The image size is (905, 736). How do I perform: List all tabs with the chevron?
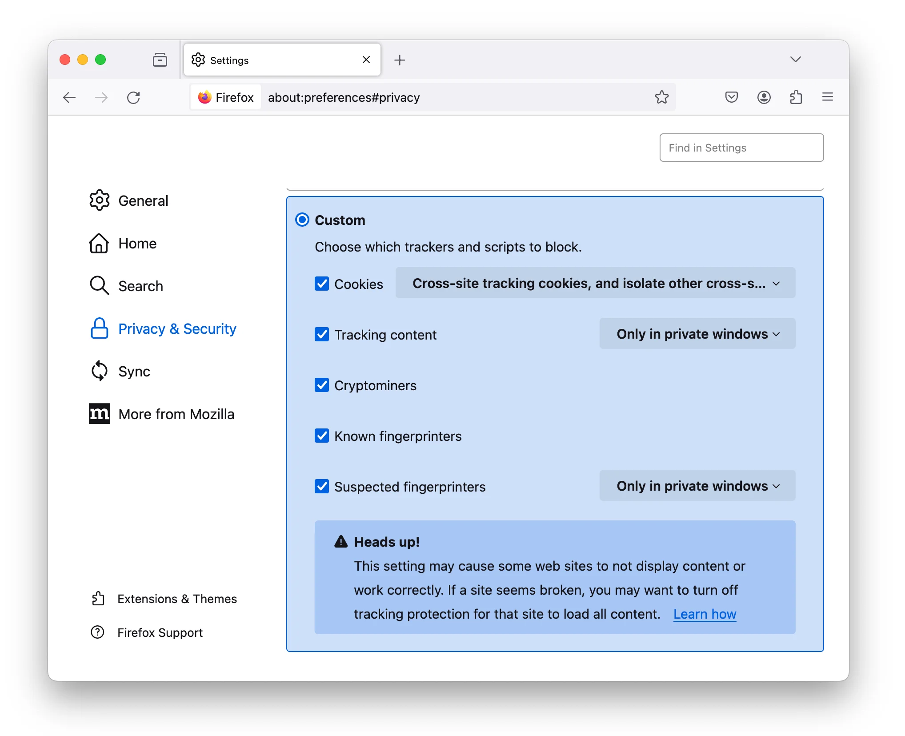(x=795, y=59)
